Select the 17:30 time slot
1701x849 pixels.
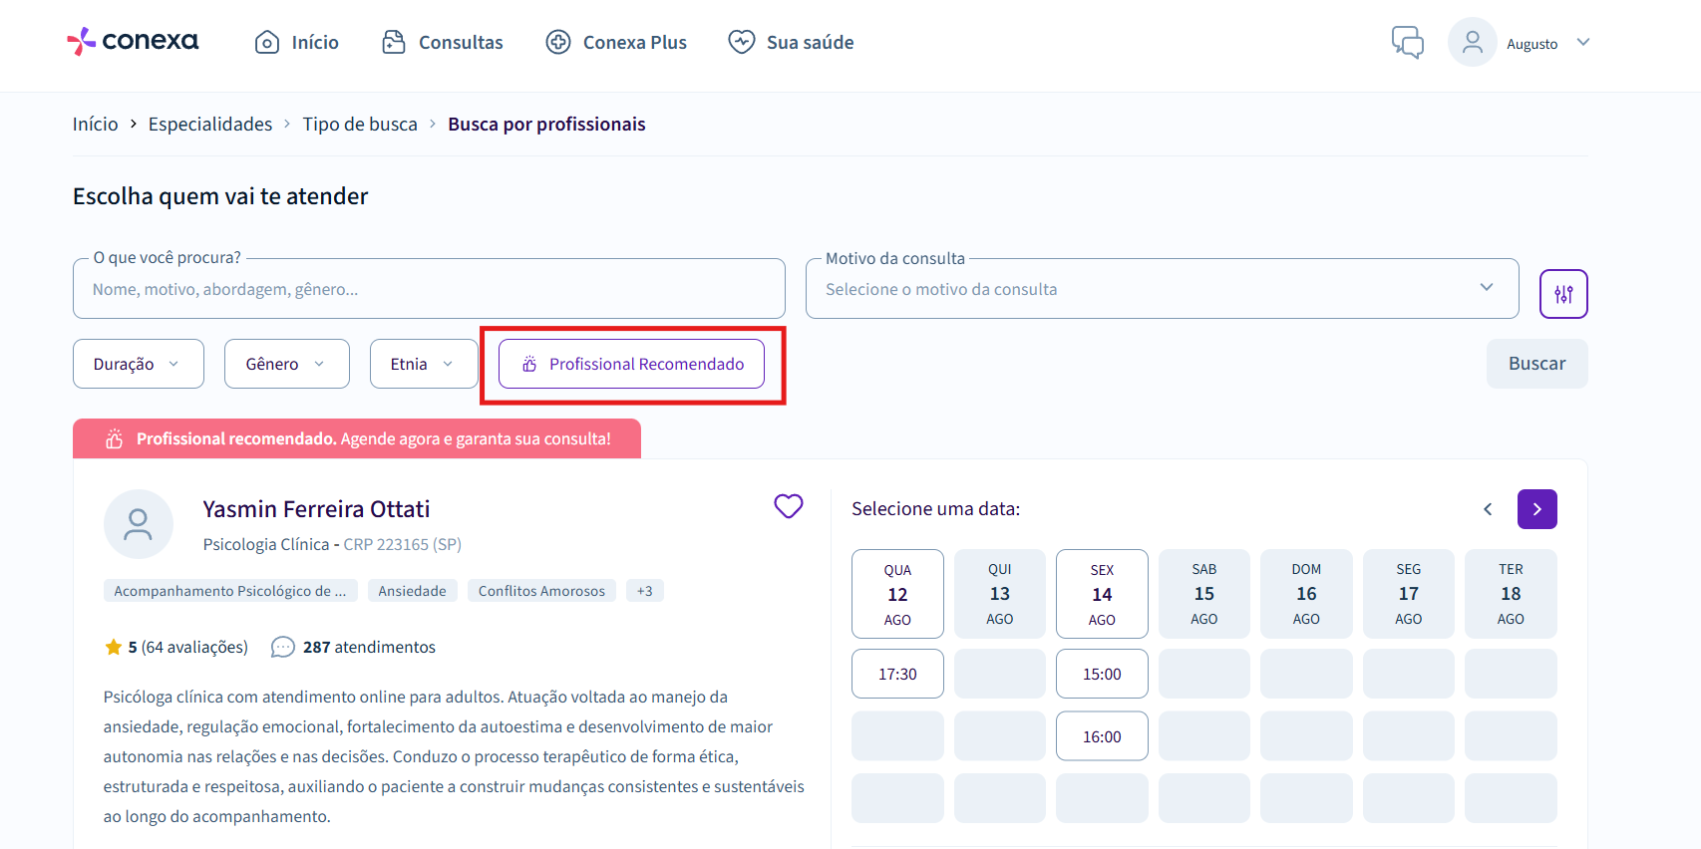coord(897,674)
